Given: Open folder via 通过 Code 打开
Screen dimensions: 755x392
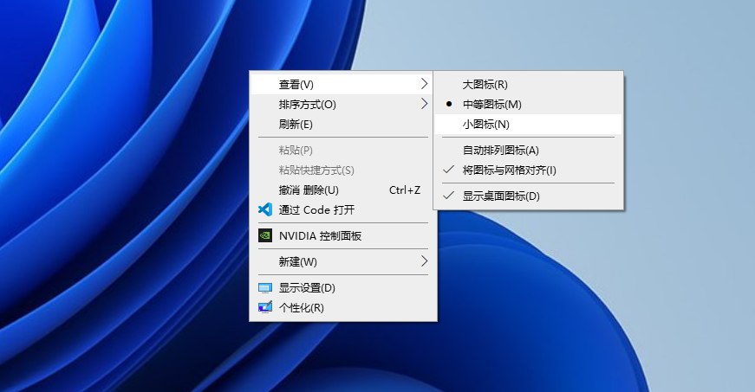Looking at the screenshot, I should [343, 210].
